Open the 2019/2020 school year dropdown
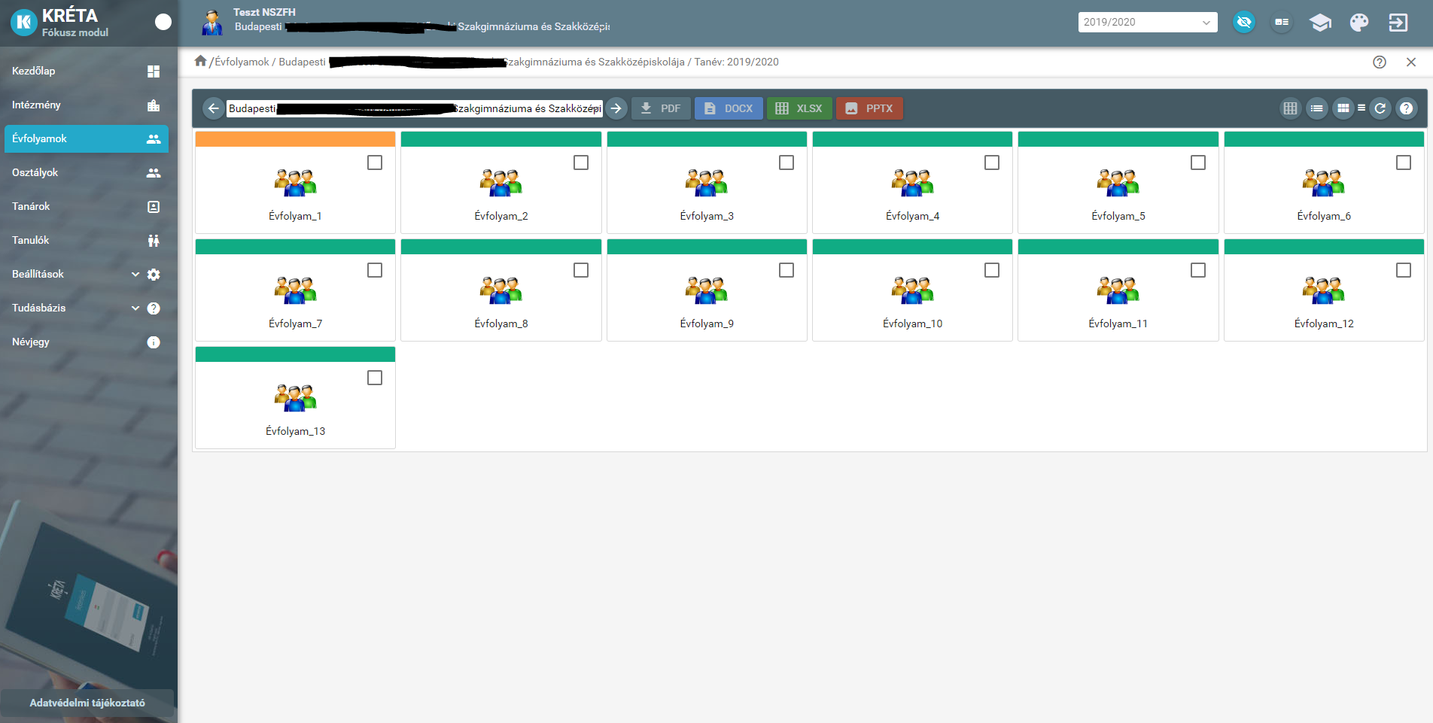Image resolution: width=1433 pixels, height=723 pixels. pos(1147,23)
